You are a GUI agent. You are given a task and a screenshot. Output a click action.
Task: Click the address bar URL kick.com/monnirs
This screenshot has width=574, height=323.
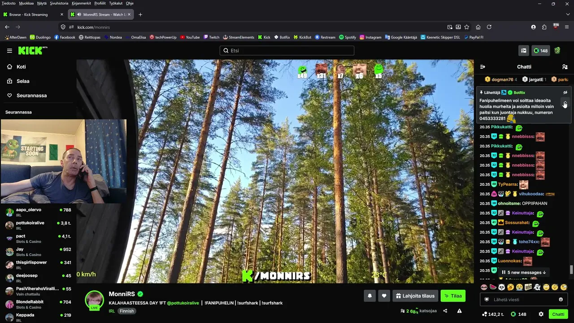coord(93,27)
